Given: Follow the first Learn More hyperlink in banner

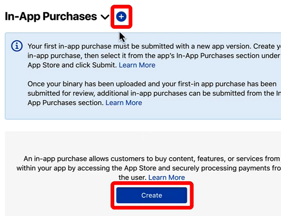Looking at the screenshot, I should (x=137, y=65).
